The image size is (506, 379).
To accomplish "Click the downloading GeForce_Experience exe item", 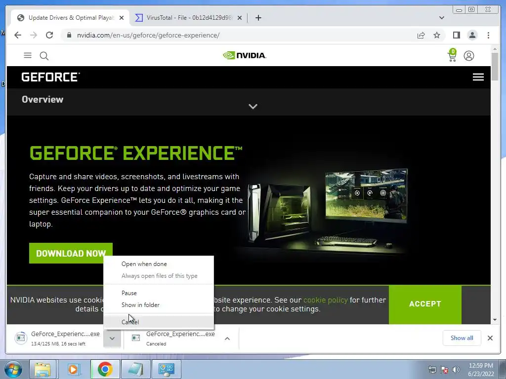I will pos(57,338).
